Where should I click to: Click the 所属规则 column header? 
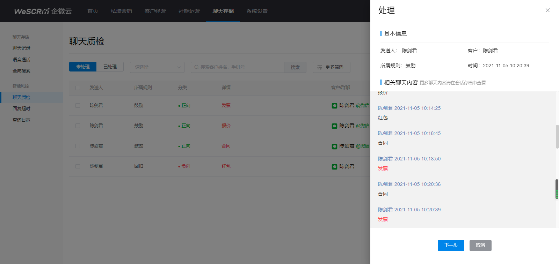coord(143,88)
